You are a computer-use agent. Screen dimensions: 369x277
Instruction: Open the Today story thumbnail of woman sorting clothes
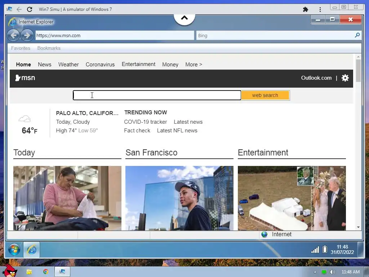click(67, 198)
